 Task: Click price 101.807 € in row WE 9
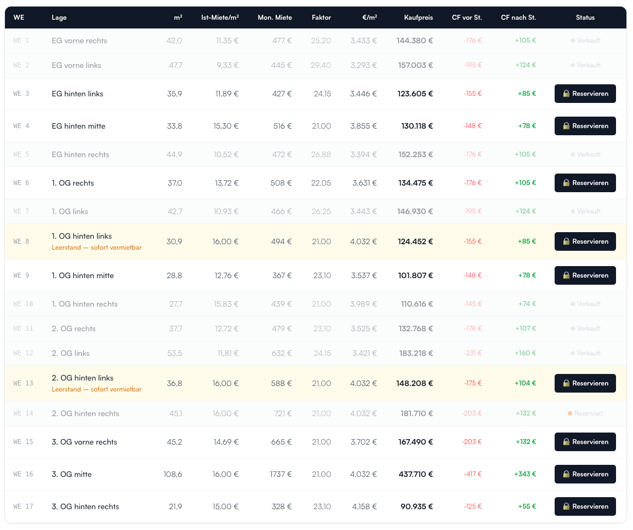click(x=415, y=275)
